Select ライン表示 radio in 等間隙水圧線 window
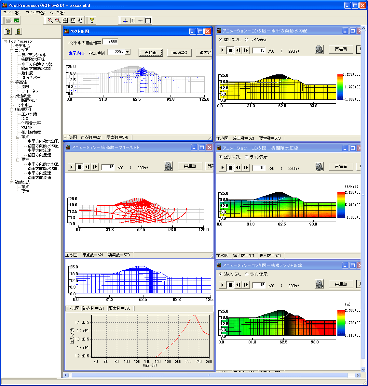Image resolution: width=368 pixels, height=386 pixels. 247,157
